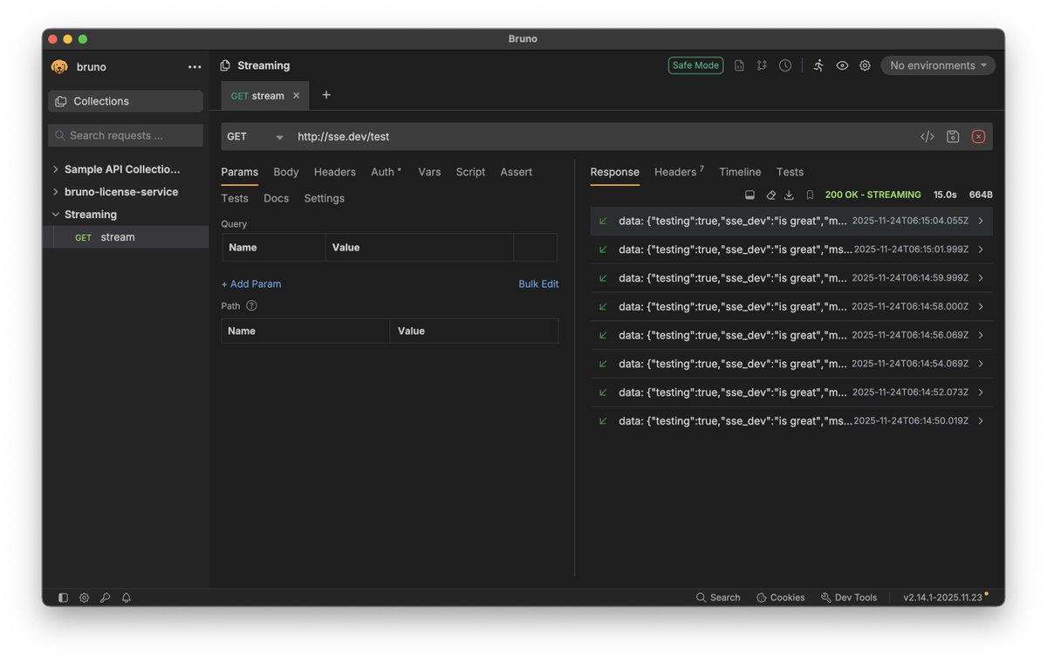Open the Script tab
This screenshot has width=1047, height=662.
coord(470,172)
